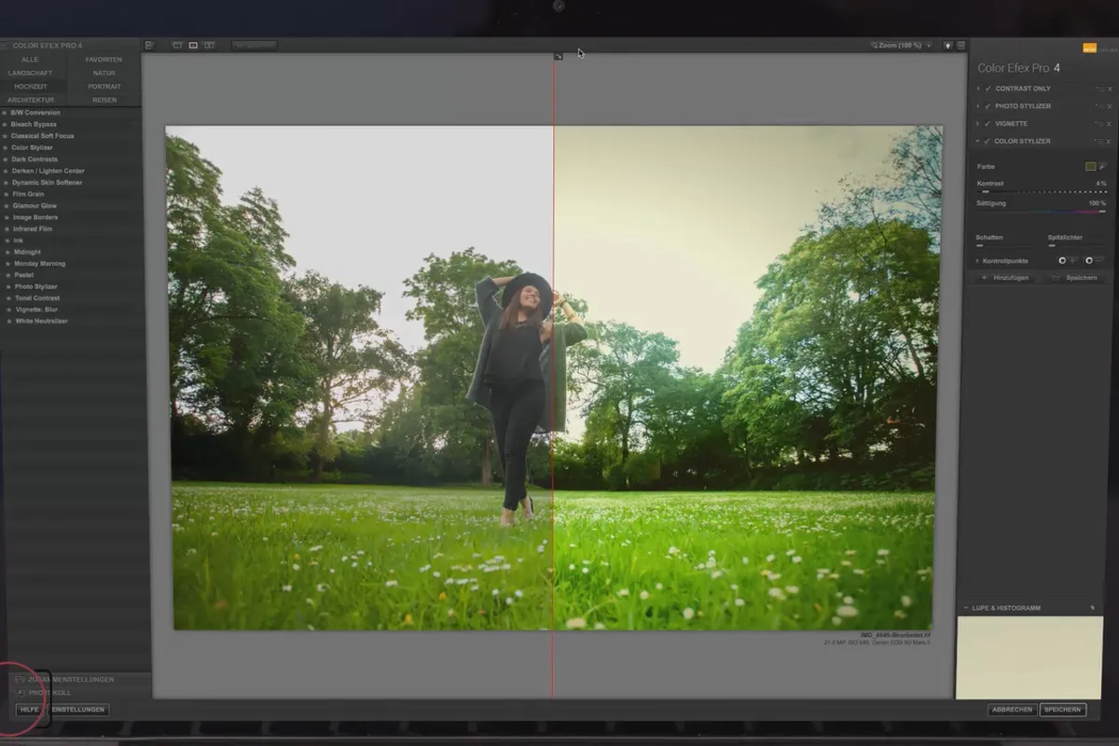
Task: Pick a color with the Farbe eyedropper
Action: 1102,166
